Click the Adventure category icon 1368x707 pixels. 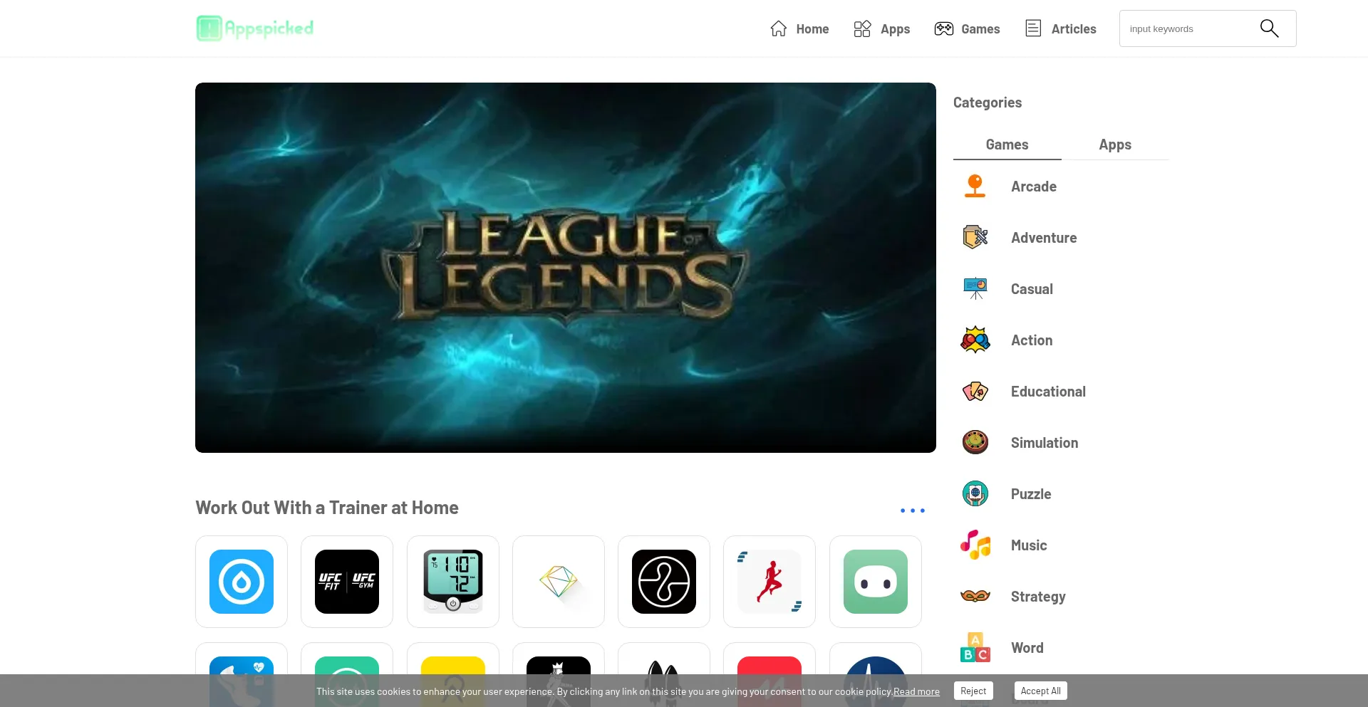coord(975,237)
